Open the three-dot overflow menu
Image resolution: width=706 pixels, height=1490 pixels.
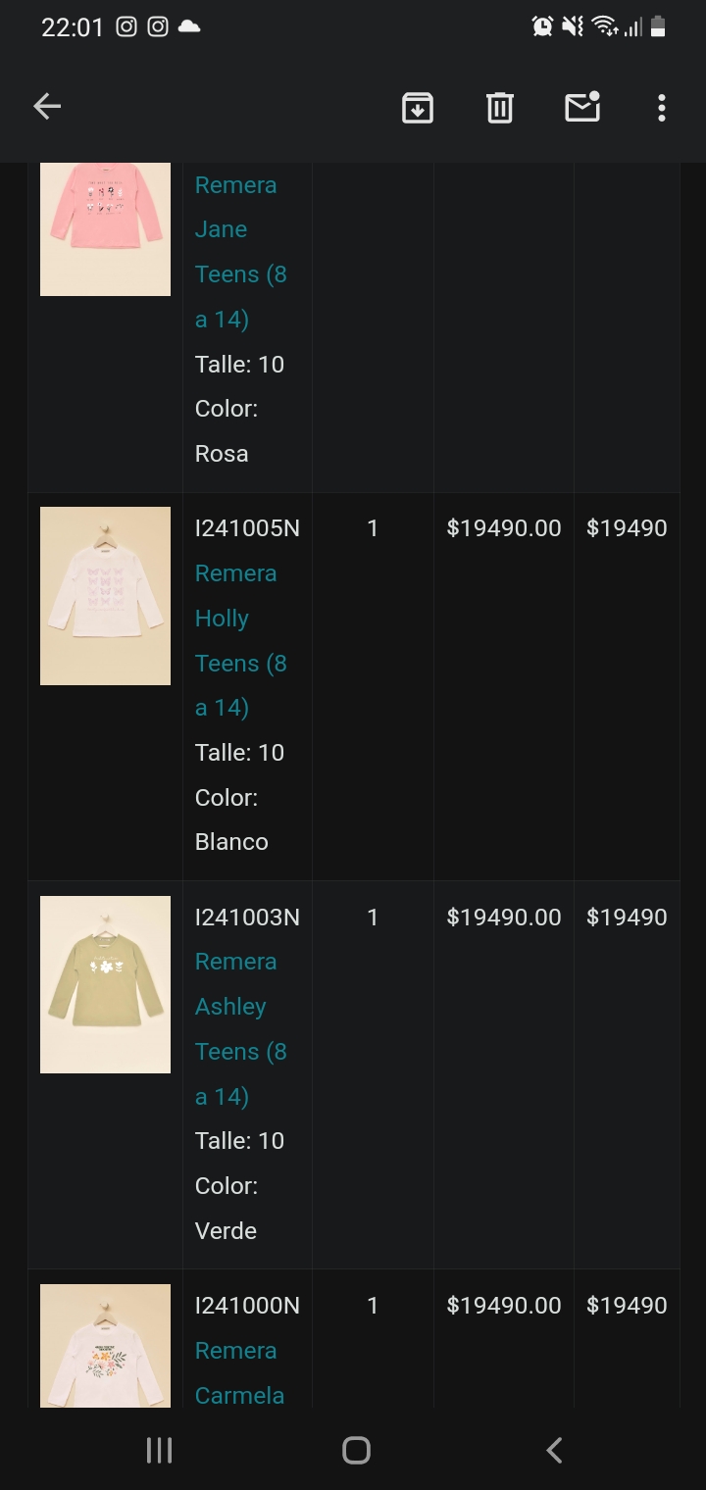(662, 107)
